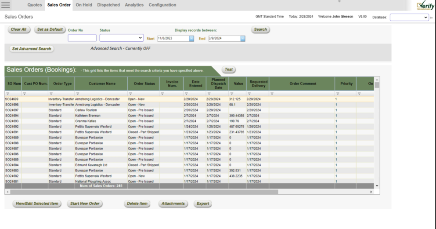
Task: Click the Set Advanced Search button
Action: click(31, 49)
